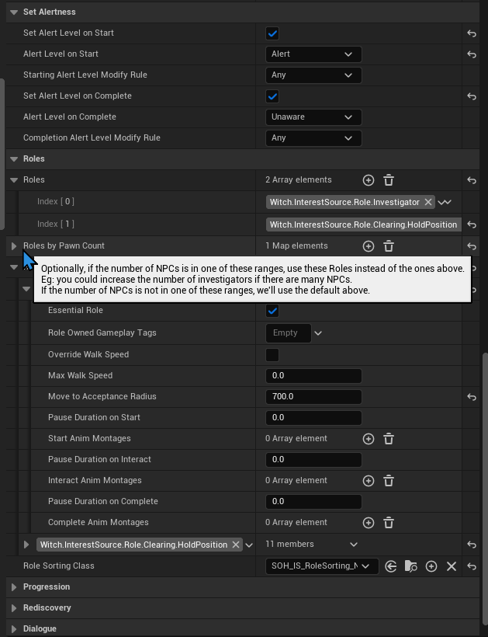Image resolution: width=488 pixels, height=637 pixels.
Task: Disable the Essential Role checkbox
Action: [x=272, y=311]
